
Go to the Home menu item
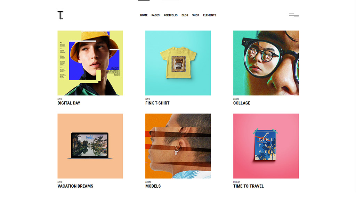pyautogui.click(x=144, y=15)
